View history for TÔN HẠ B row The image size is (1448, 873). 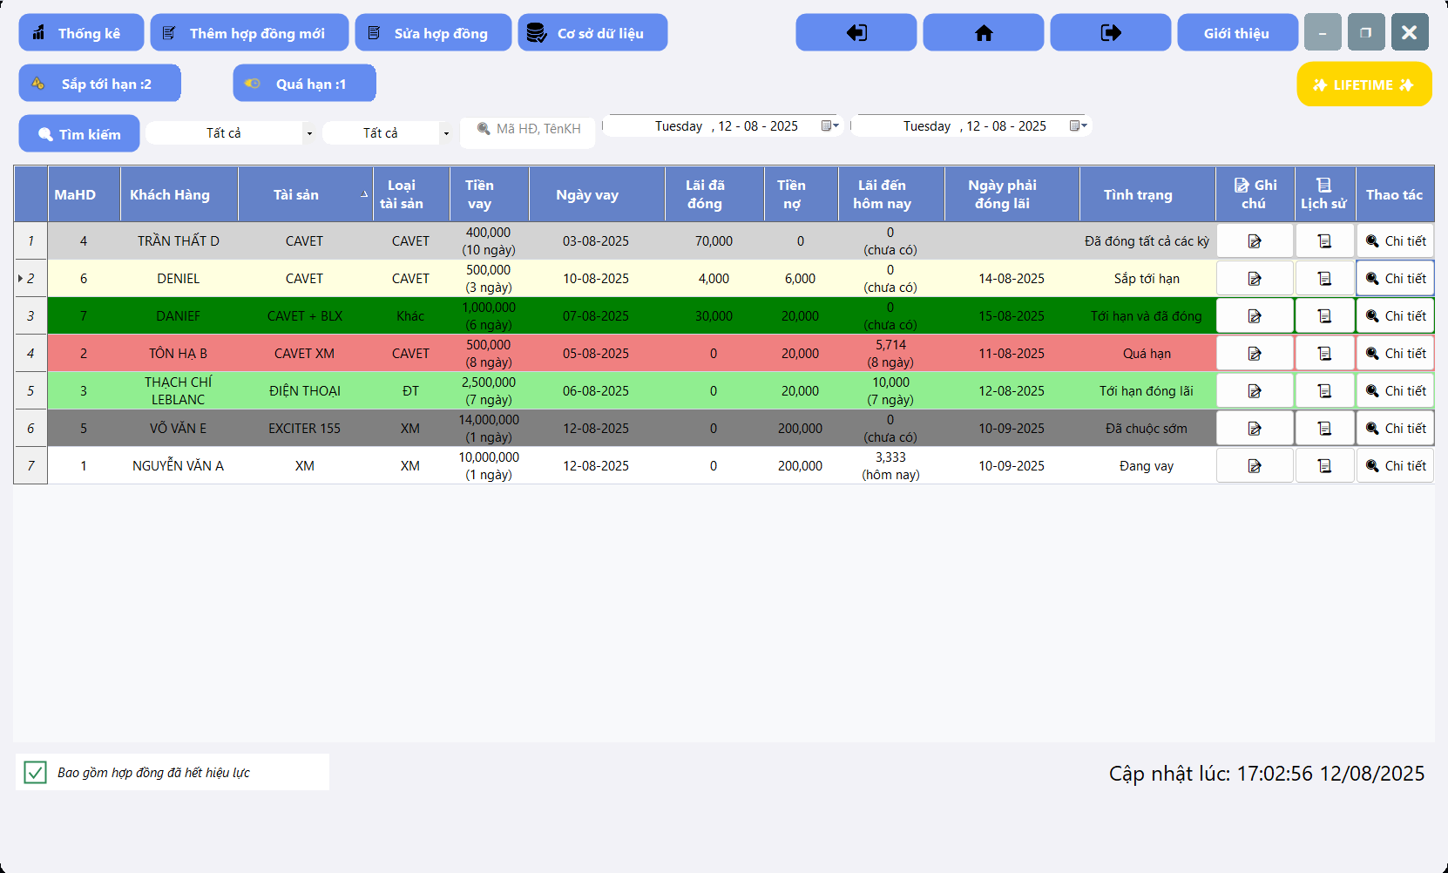pos(1325,354)
